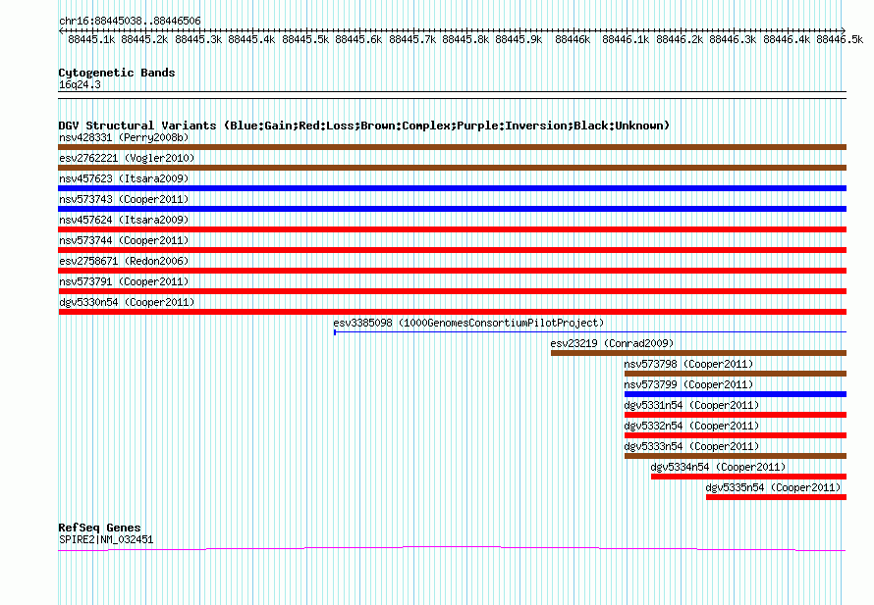Click the esv2758671 (Redon2006) label
Viewport: 874px width, 605px height.
click(x=124, y=261)
